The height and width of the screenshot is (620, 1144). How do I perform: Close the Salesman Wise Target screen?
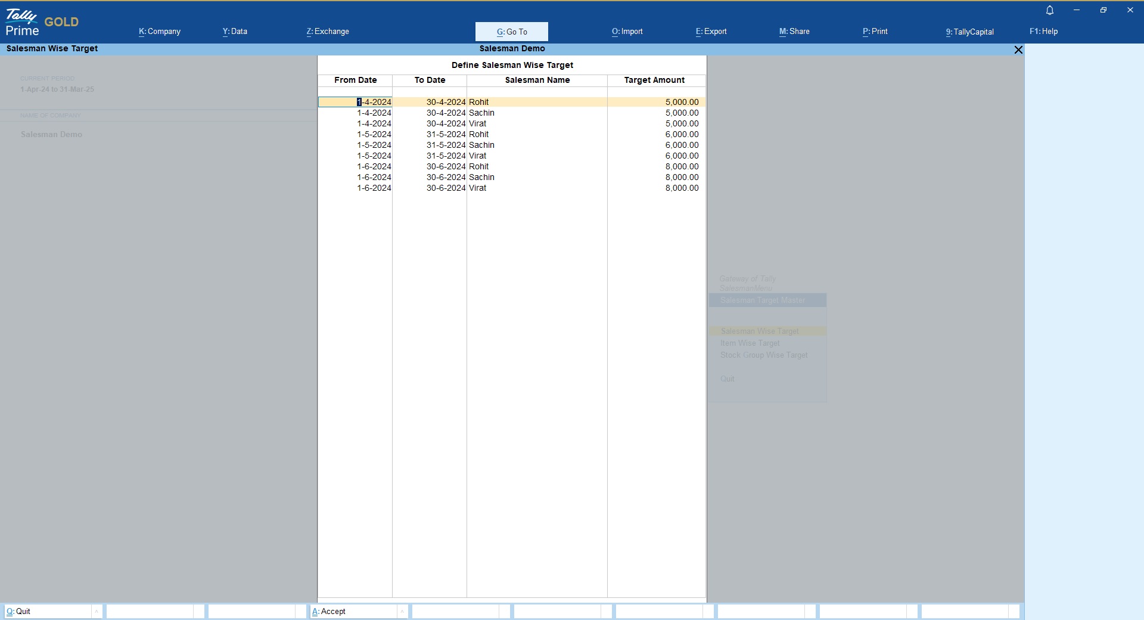coord(1018,49)
